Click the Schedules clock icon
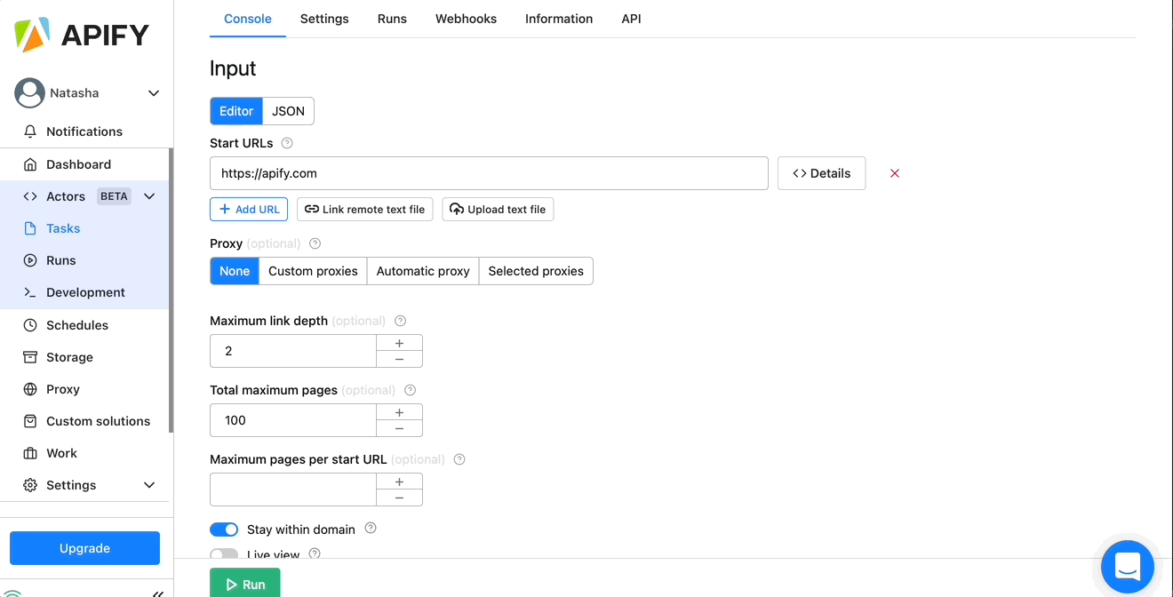This screenshot has width=1173, height=597. point(30,325)
